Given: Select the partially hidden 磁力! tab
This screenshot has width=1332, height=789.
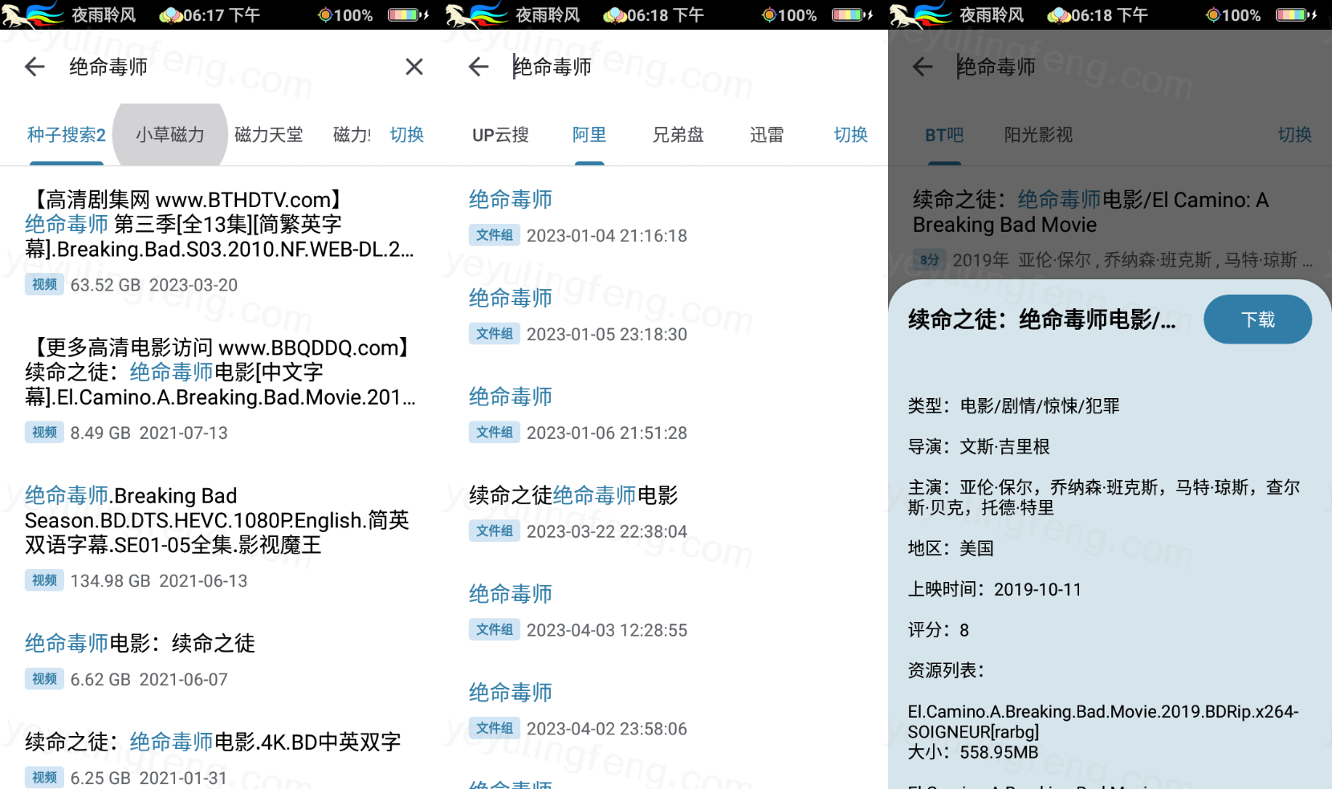Looking at the screenshot, I should click(352, 135).
